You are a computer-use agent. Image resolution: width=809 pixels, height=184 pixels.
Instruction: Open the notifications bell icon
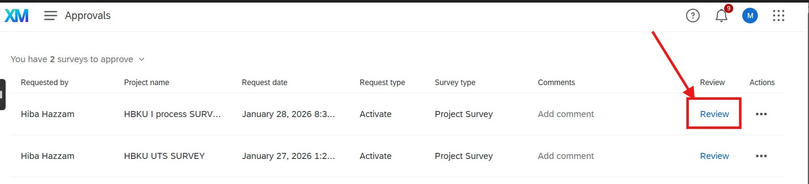point(721,16)
